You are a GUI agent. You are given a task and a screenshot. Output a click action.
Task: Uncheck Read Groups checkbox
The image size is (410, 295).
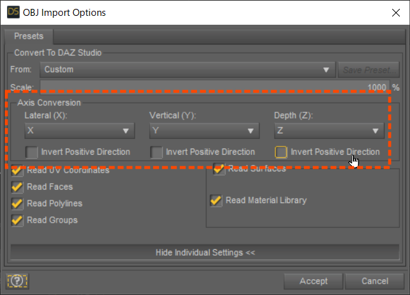17,220
